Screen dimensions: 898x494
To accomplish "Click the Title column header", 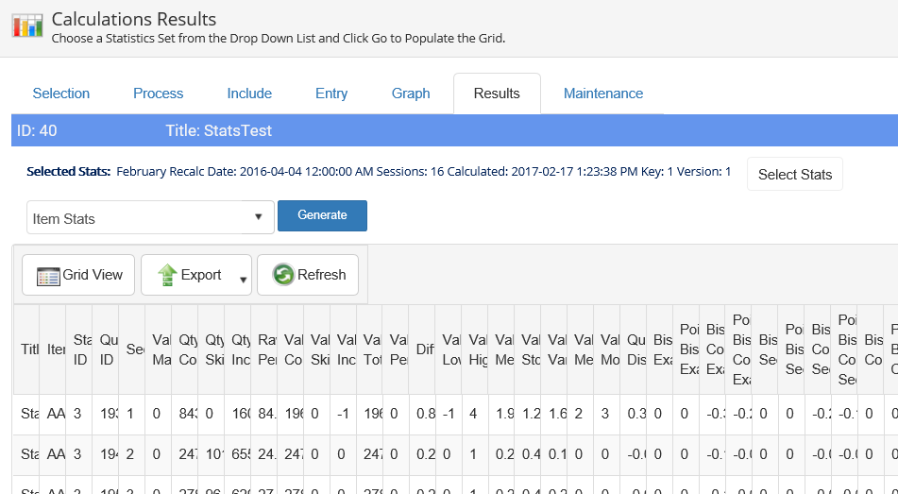I will [28, 349].
